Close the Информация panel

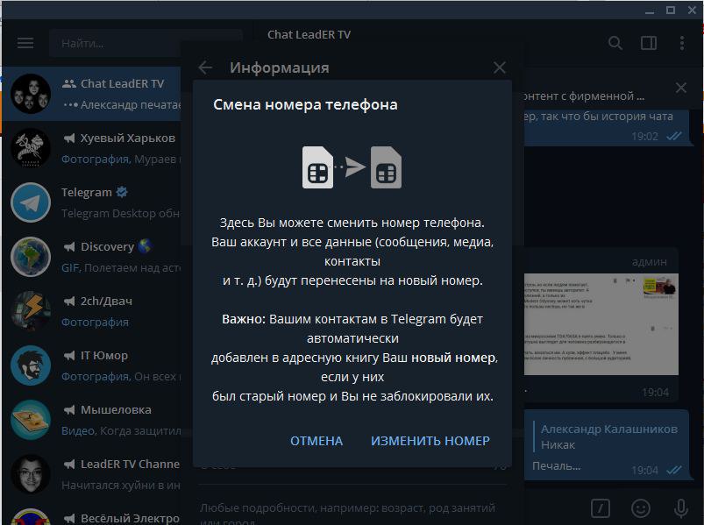point(499,67)
